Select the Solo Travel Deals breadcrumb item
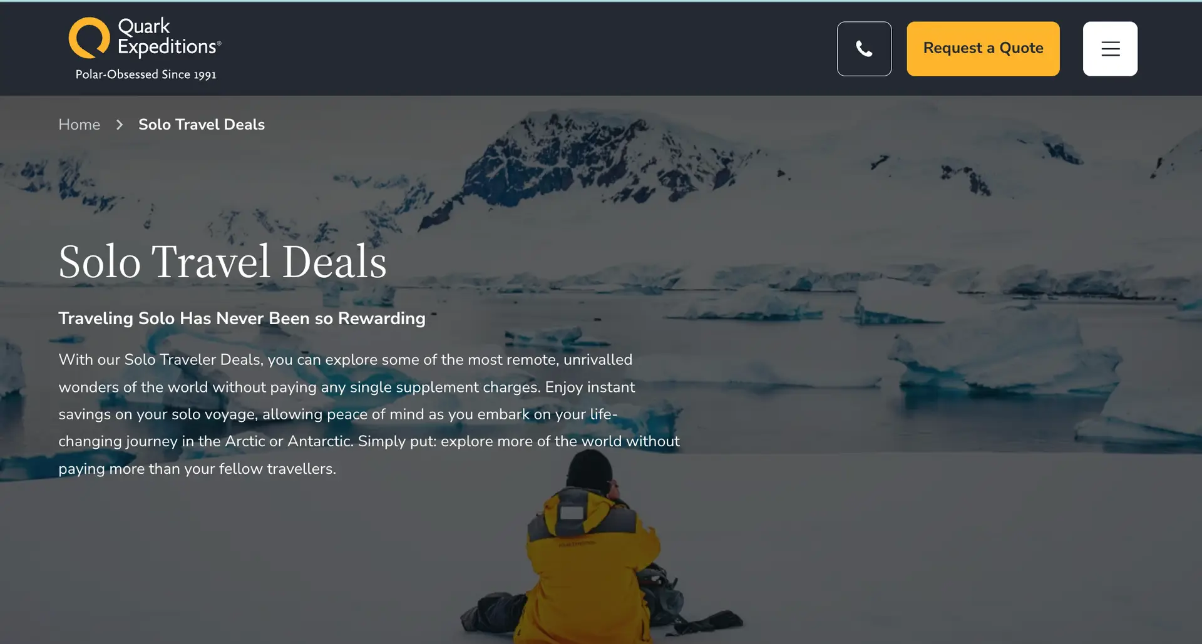This screenshot has width=1202, height=644. tap(202, 125)
